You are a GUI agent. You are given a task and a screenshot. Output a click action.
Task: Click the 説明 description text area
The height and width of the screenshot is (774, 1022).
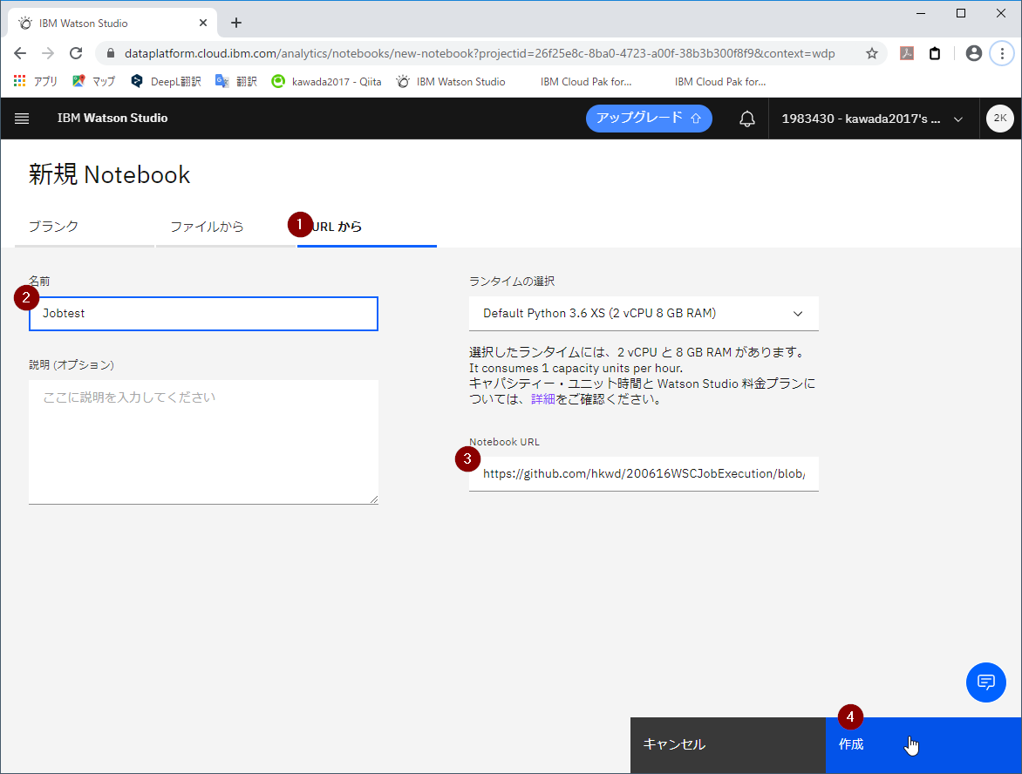[203, 442]
